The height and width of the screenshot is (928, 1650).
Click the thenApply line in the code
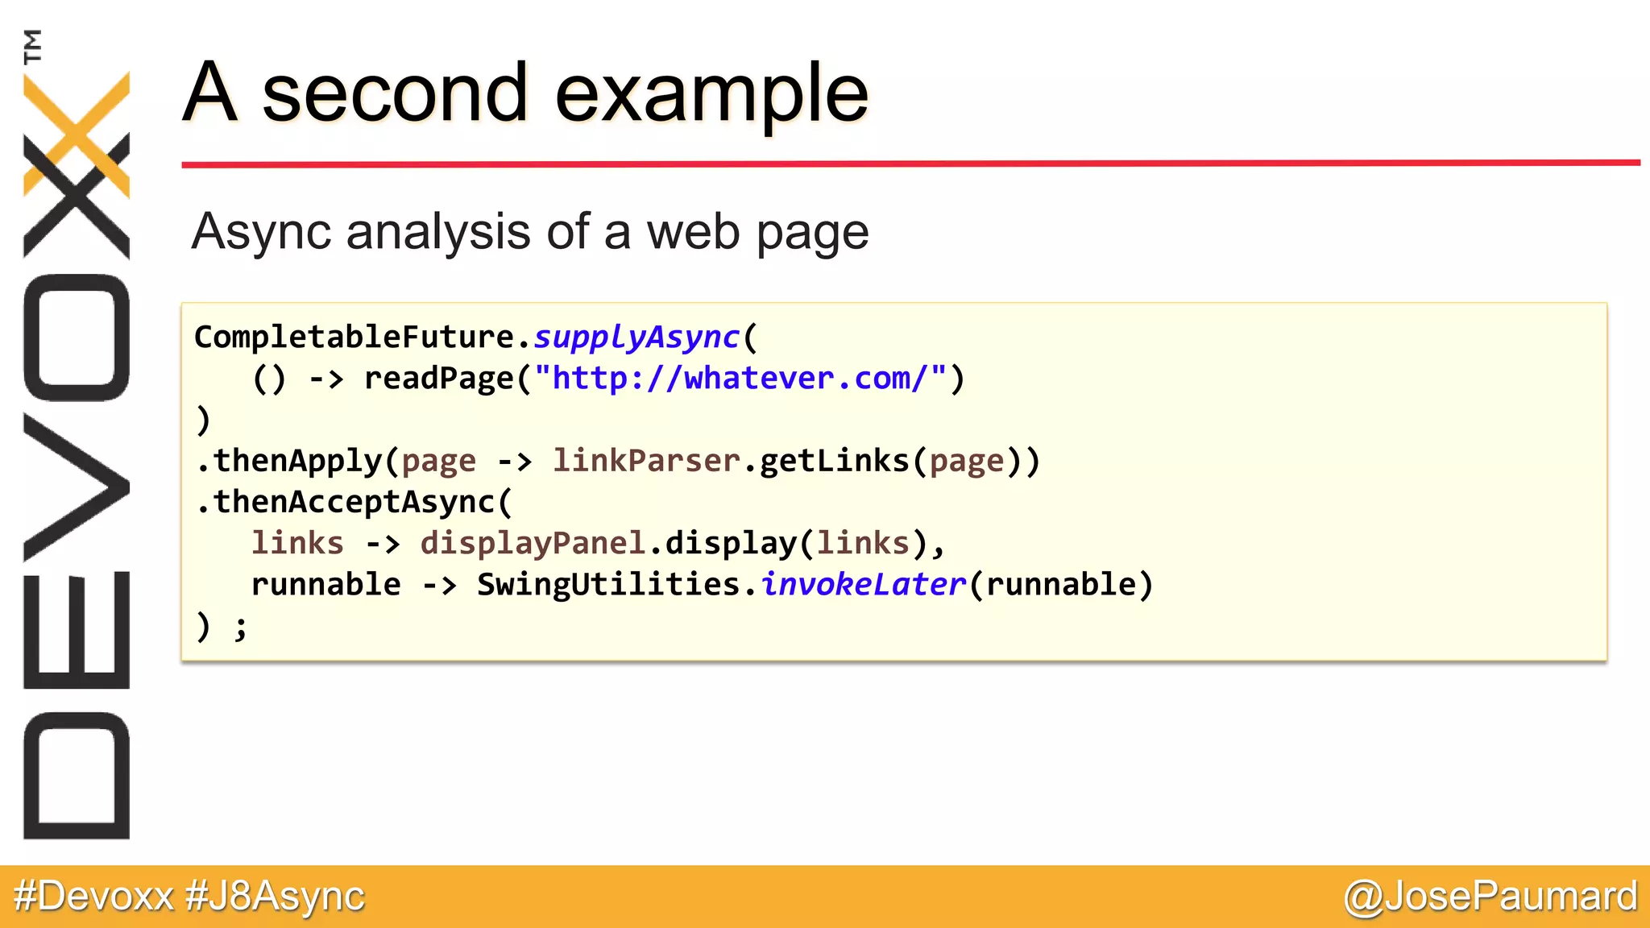(x=296, y=461)
